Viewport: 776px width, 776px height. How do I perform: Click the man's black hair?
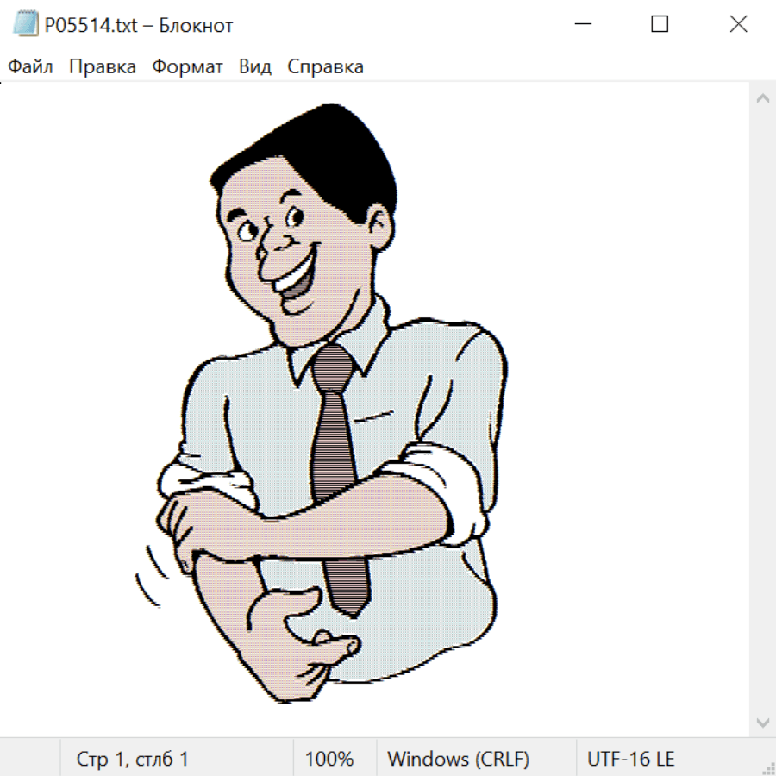point(328,151)
